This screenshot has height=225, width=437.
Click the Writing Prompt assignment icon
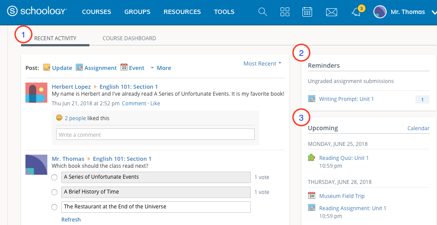[x=312, y=99]
